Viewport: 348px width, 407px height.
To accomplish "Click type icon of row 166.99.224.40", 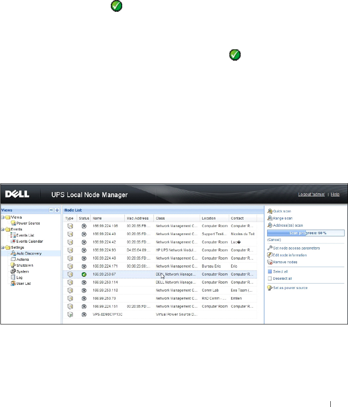I will pyautogui.click(x=70, y=234).
